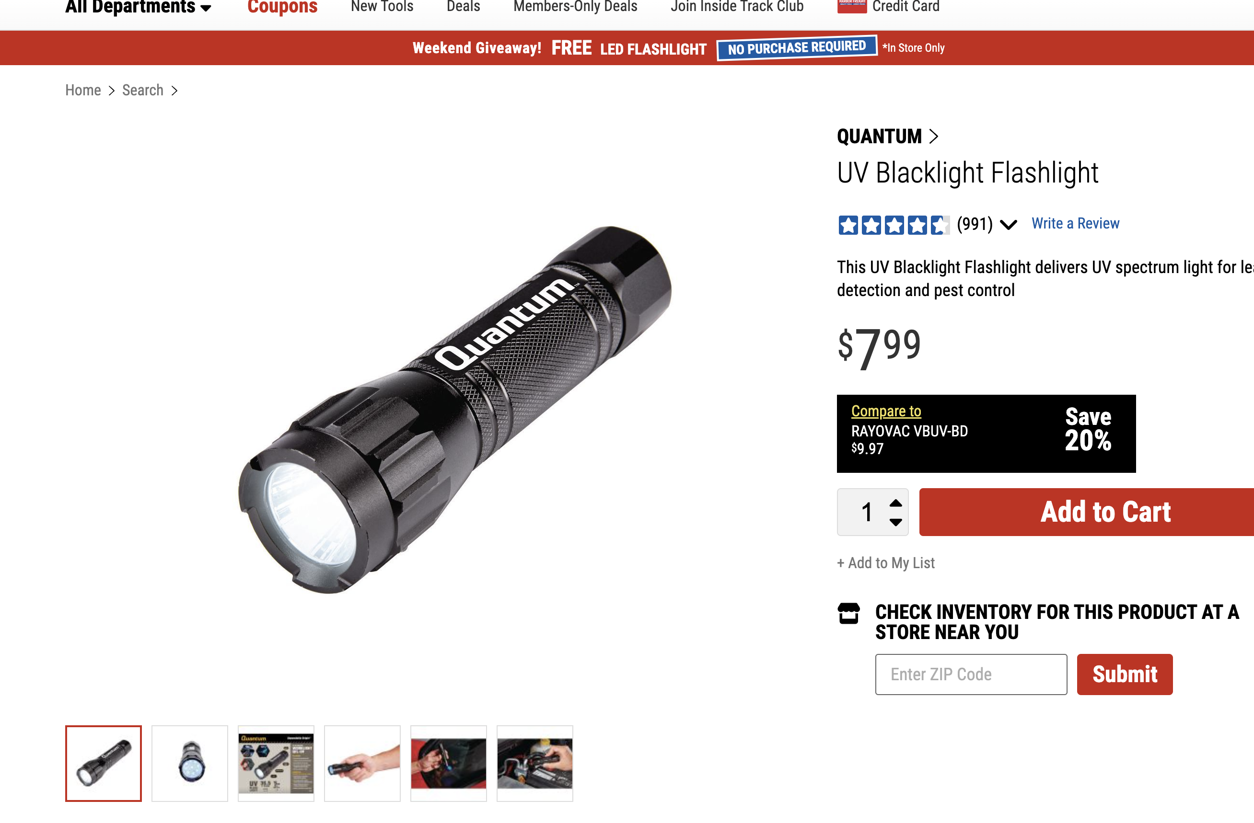Click the Write a Review link
This screenshot has height=823, width=1254.
tap(1075, 223)
